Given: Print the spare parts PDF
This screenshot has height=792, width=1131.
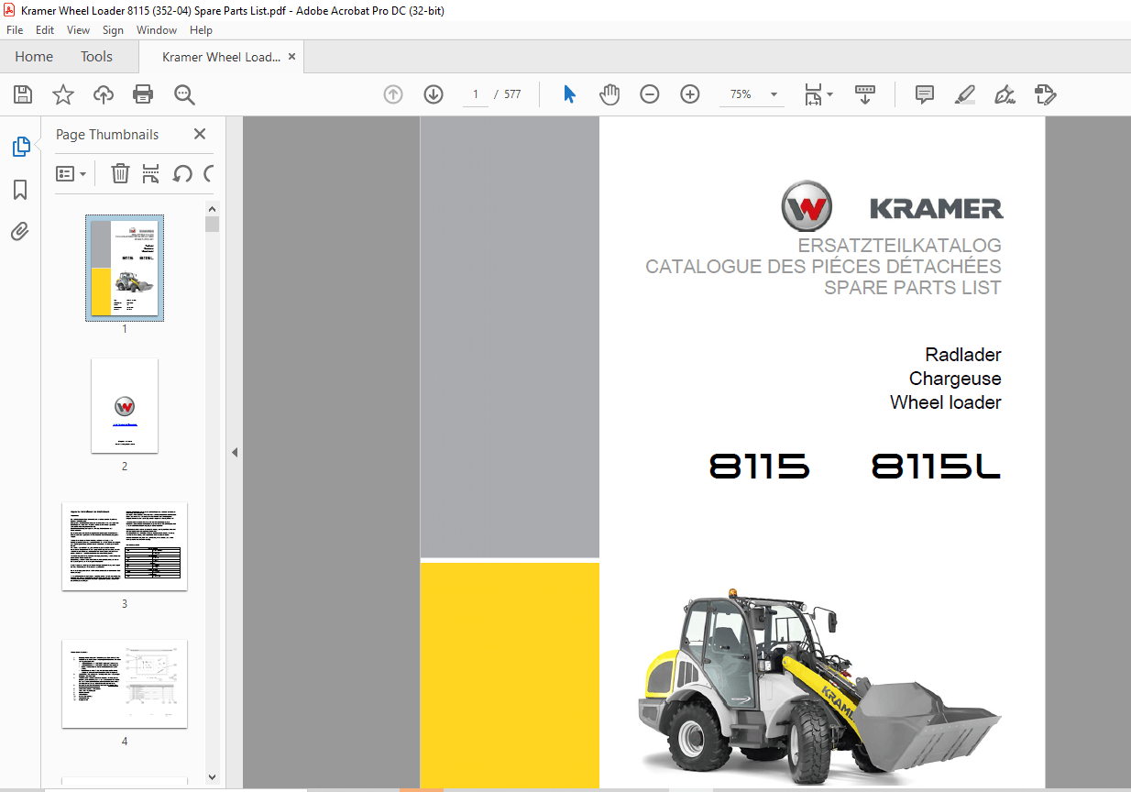Looking at the screenshot, I should point(143,94).
